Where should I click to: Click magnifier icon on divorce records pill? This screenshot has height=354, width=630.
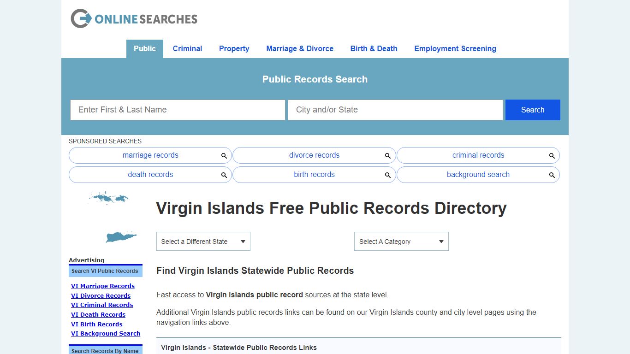tap(388, 156)
